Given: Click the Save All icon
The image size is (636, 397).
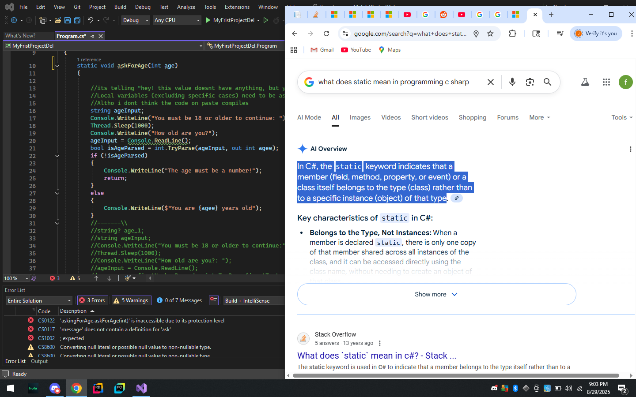Looking at the screenshot, I should [77, 20].
